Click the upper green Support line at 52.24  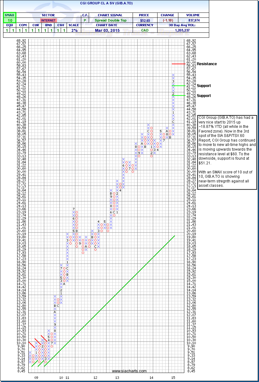[x=179, y=85]
